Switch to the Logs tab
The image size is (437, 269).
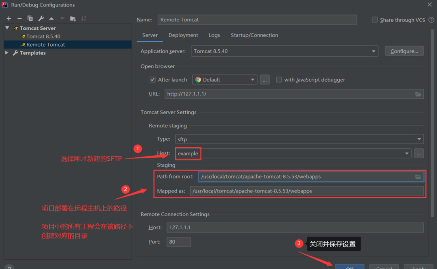(x=214, y=35)
